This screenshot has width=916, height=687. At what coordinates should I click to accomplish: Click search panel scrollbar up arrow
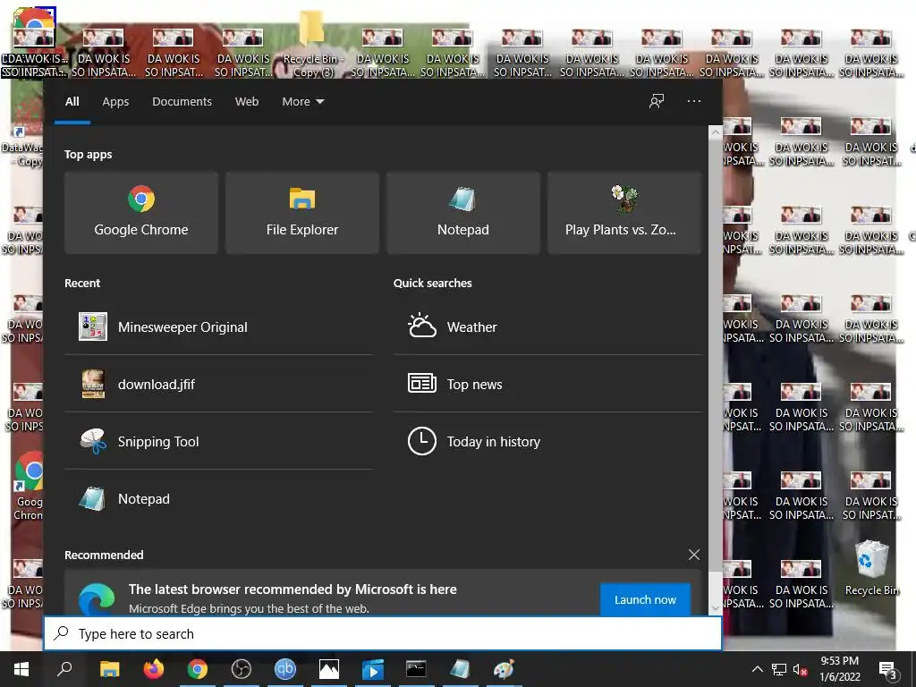pos(715,132)
